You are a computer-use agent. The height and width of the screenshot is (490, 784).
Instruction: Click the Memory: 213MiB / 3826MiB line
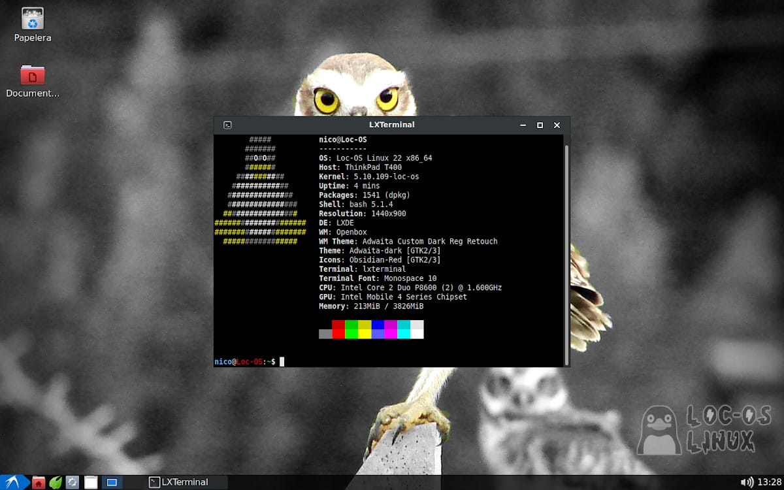[371, 306]
